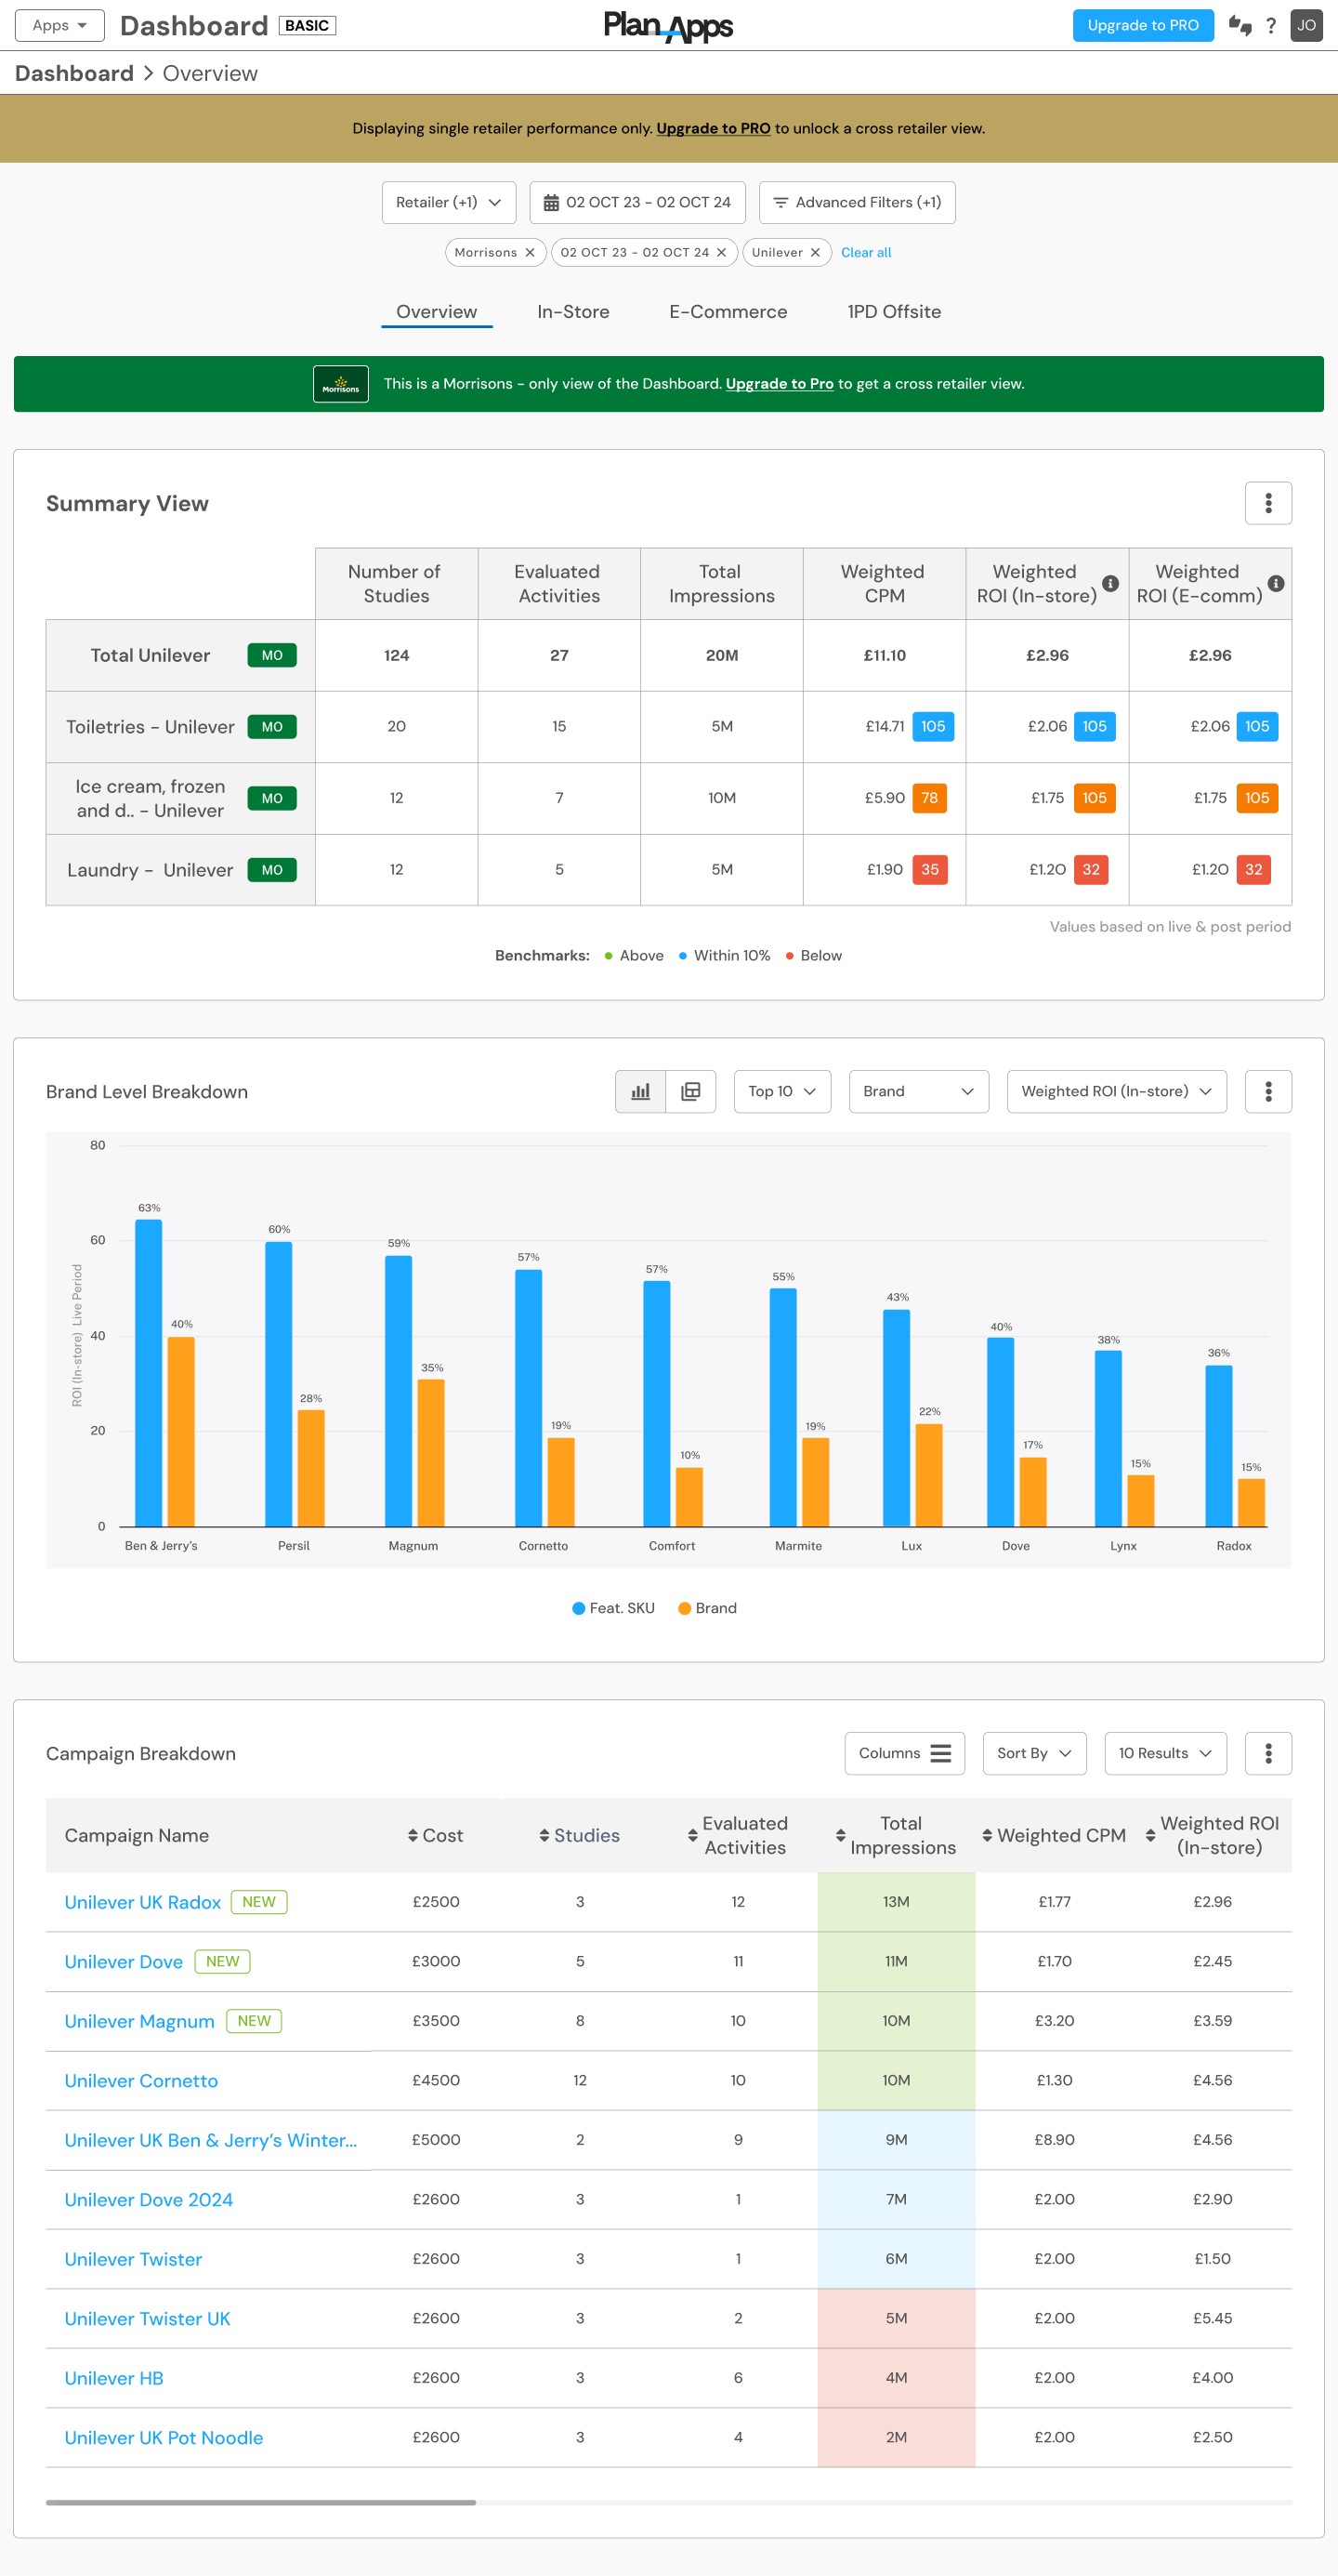
Task: Open Advanced Filters (+1)
Action: coord(858,202)
